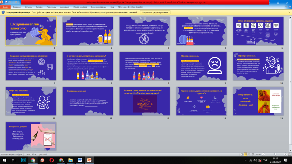Select slide 12 'Продовжи речення' thumbnail
Screen dimensions: 292x164
tap(88, 101)
